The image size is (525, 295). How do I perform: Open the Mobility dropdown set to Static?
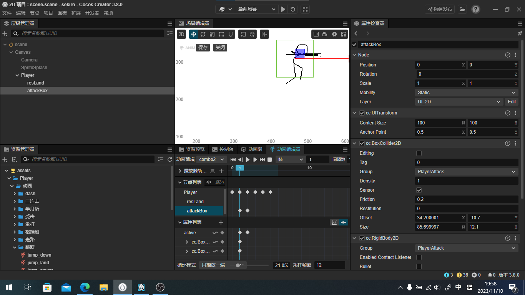pyautogui.click(x=467, y=93)
